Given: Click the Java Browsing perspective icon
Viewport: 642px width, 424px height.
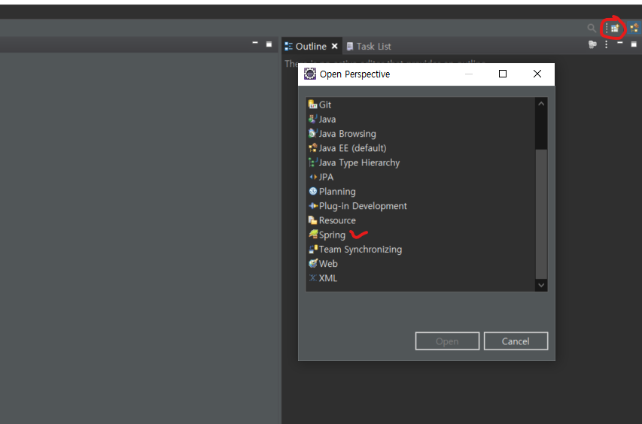Looking at the screenshot, I should tap(313, 133).
